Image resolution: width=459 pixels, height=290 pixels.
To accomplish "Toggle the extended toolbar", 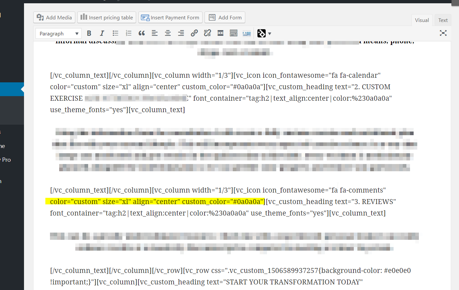I will pyautogui.click(x=233, y=33).
